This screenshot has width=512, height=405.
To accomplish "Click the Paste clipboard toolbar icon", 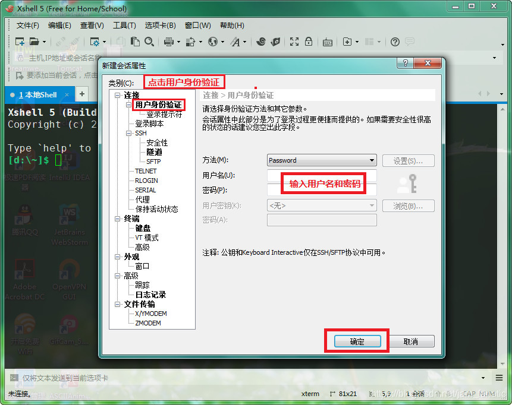I will tap(135, 42).
